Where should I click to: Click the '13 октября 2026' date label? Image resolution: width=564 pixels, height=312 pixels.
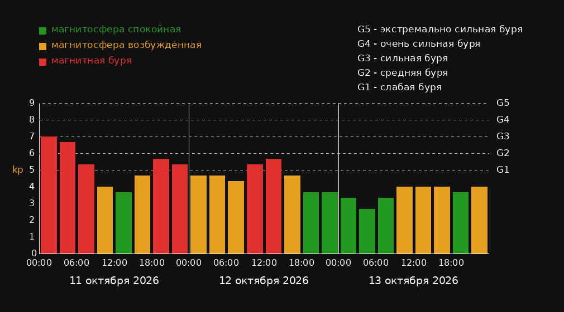(x=413, y=281)
